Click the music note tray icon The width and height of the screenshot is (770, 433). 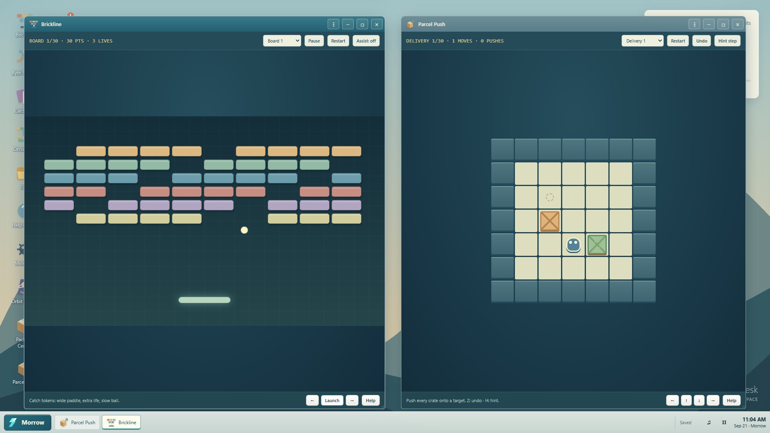709,423
